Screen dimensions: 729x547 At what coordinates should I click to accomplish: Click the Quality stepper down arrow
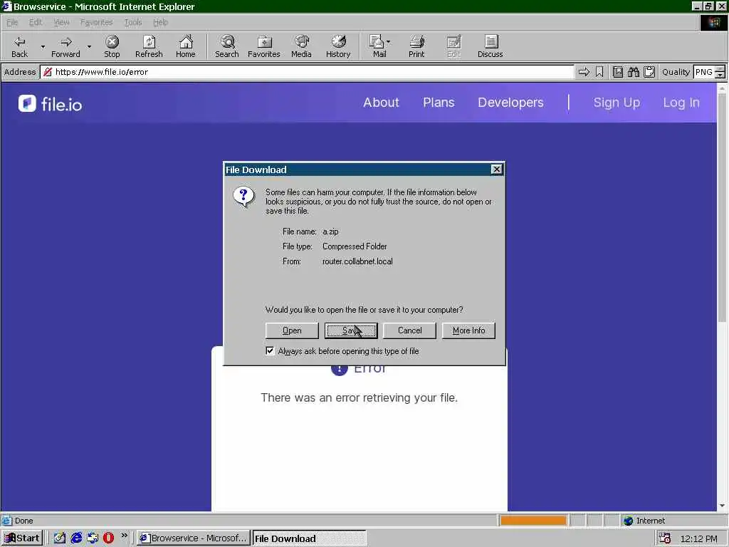(x=720, y=75)
